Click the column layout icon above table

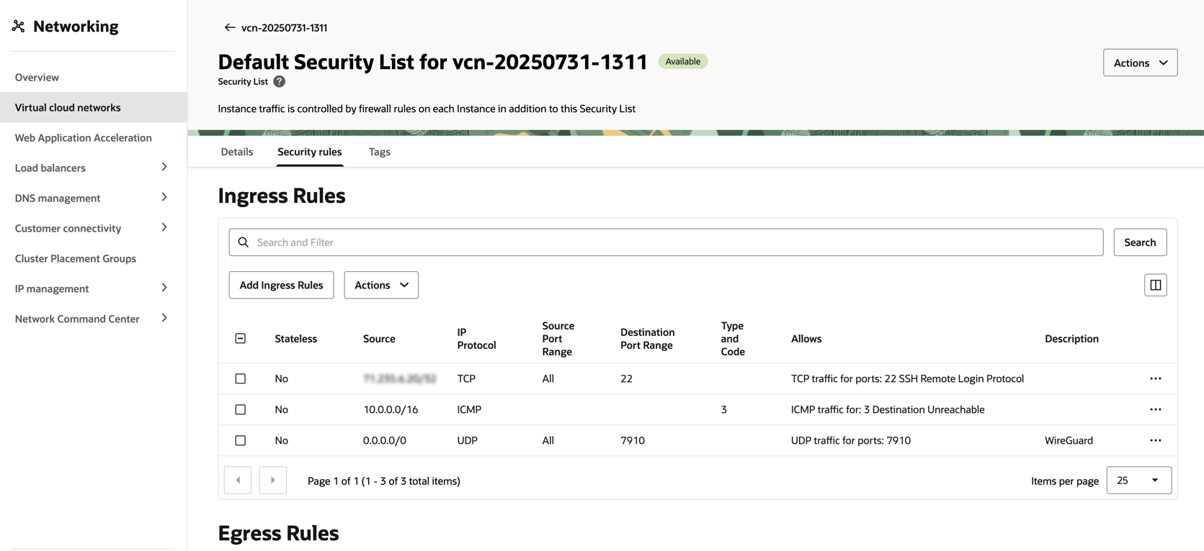pos(1155,285)
